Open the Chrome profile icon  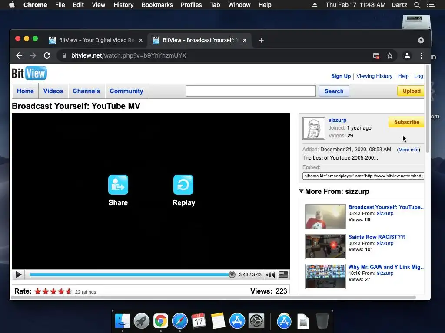(407, 56)
